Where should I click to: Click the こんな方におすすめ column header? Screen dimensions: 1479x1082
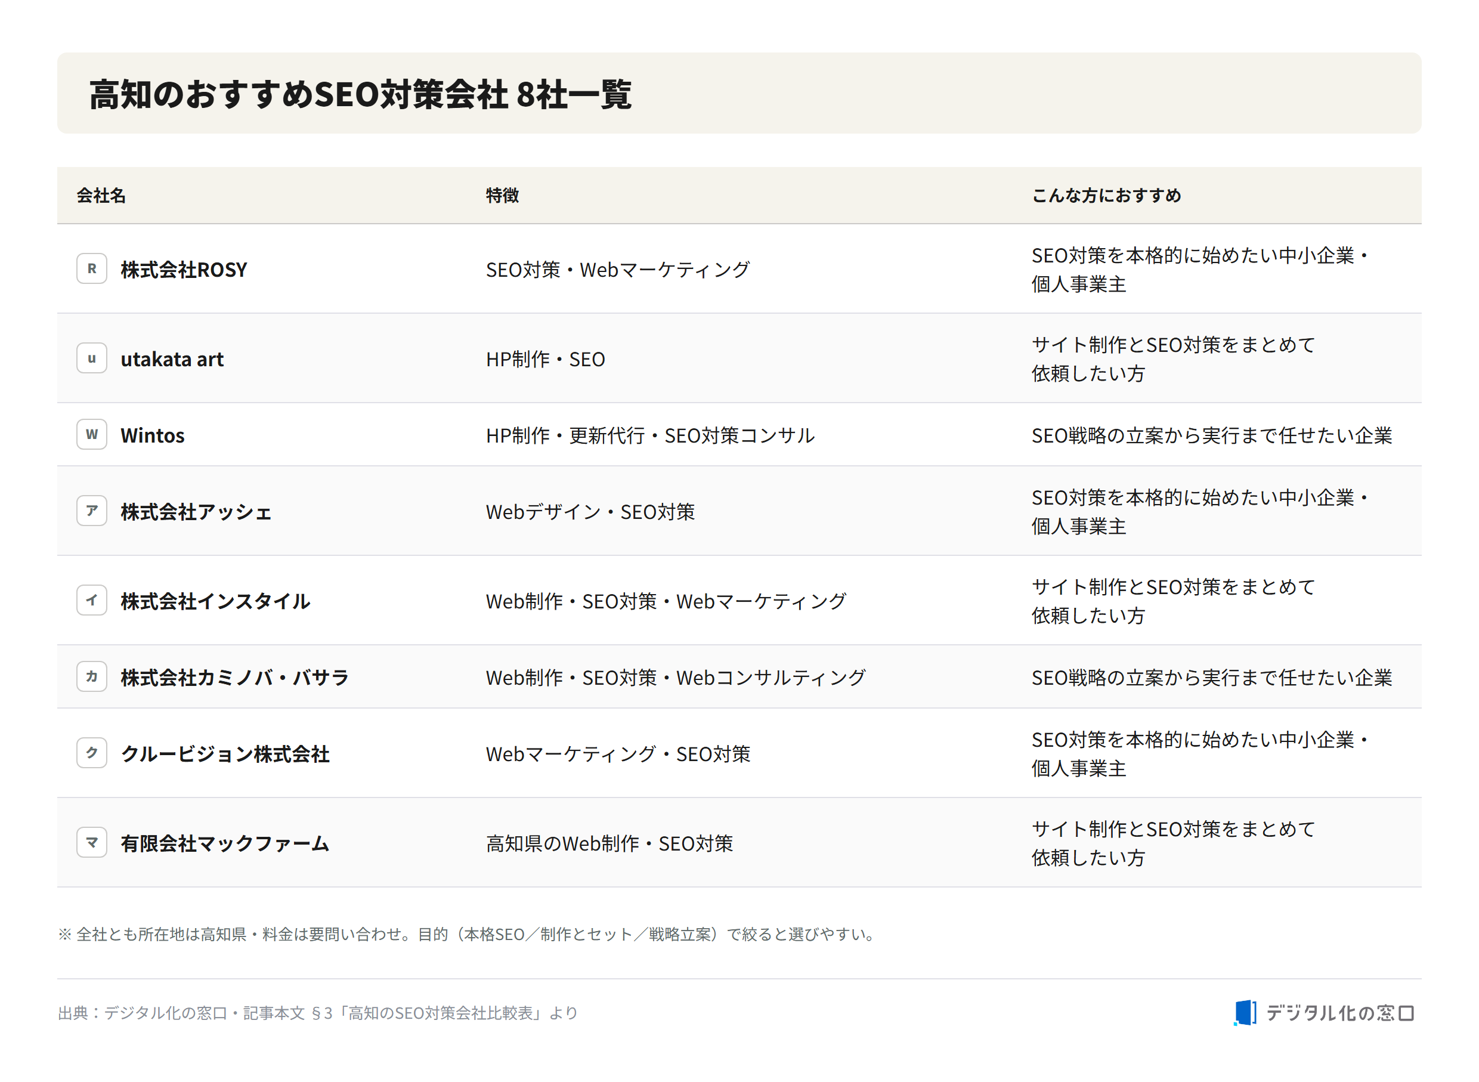point(1106,195)
